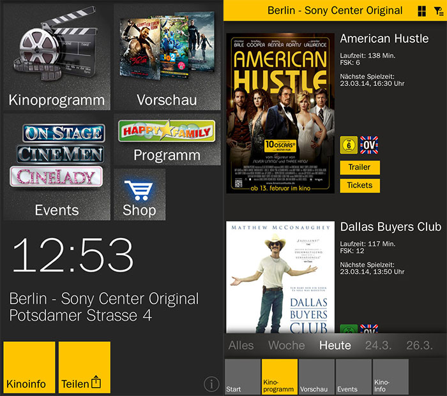This screenshot has width=447, height=396.
Task: Switch to grid view icon in header
Action: (421, 11)
